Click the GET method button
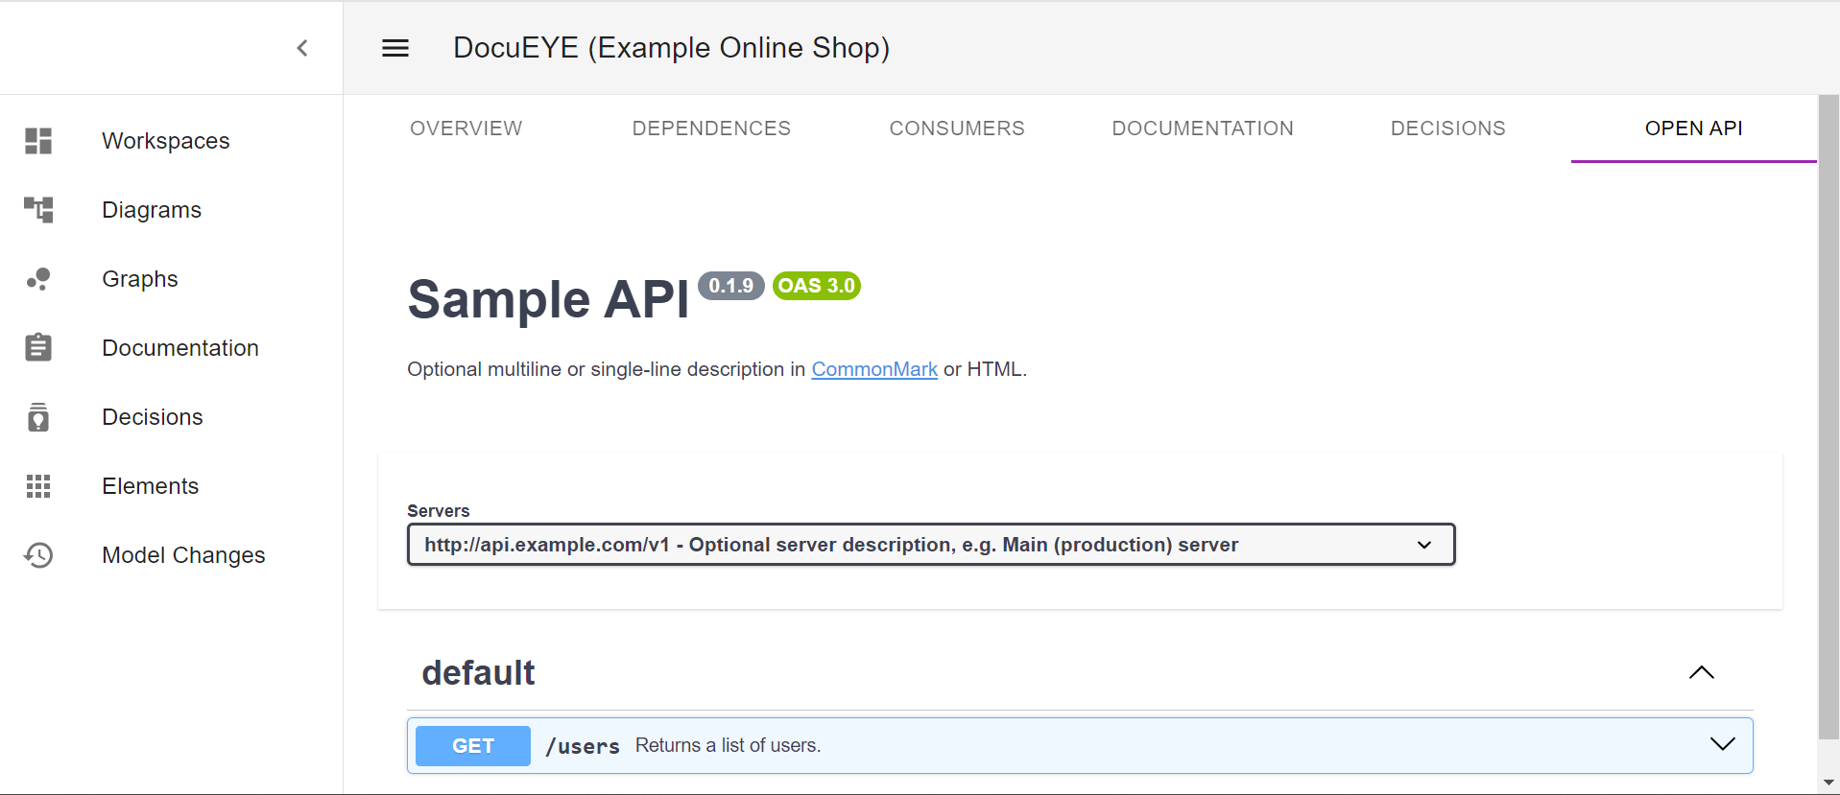 pyautogui.click(x=473, y=746)
